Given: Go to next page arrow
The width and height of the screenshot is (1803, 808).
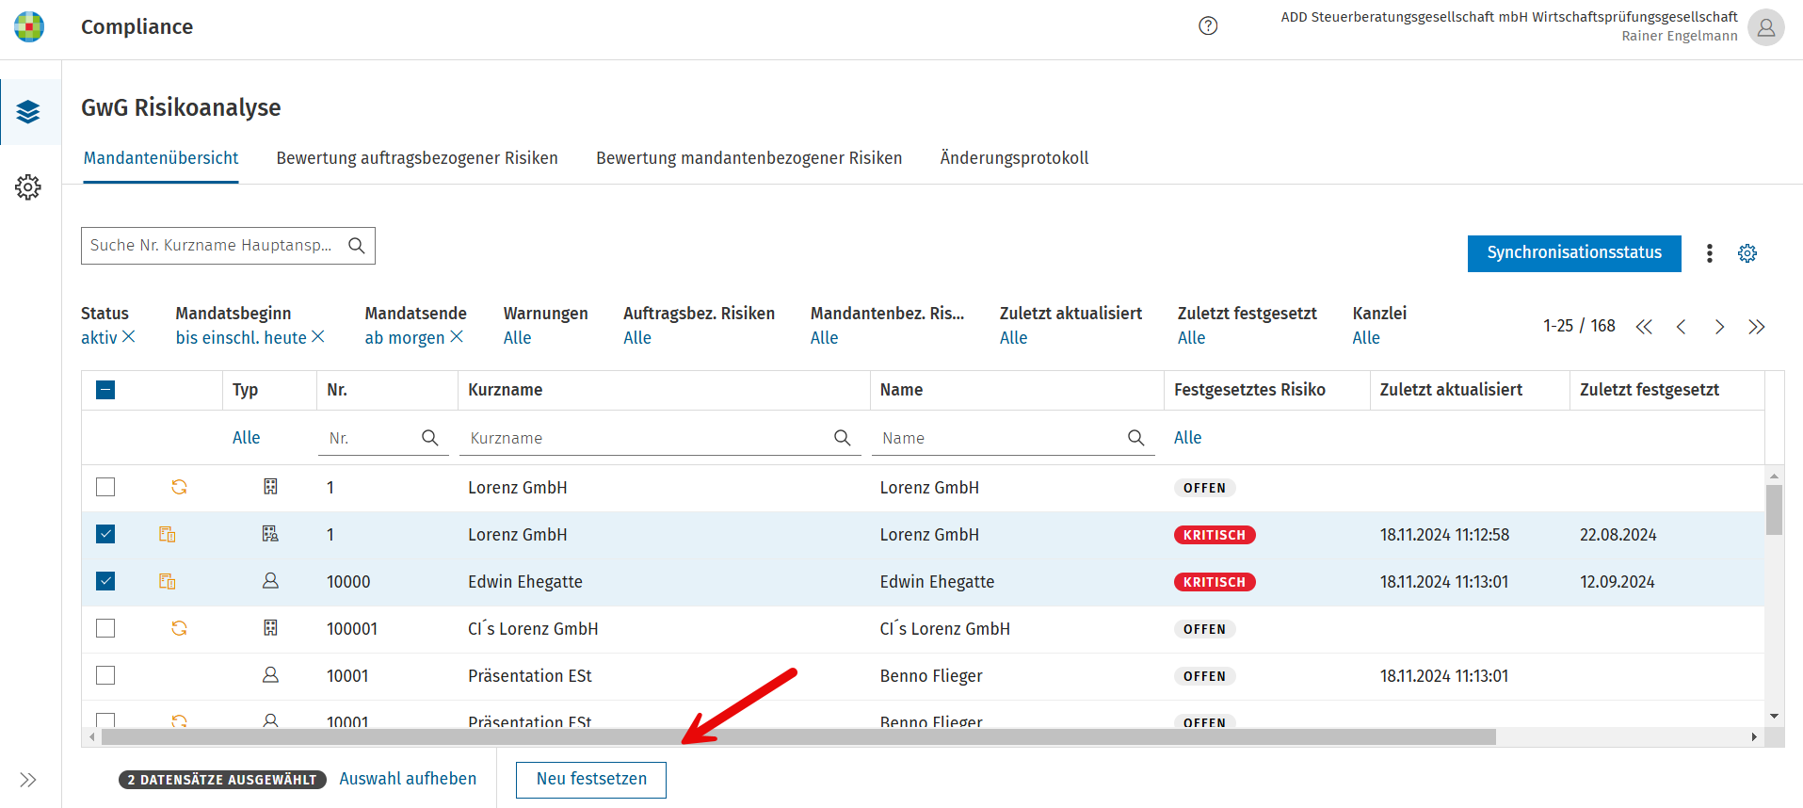Looking at the screenshot, I should [1719, 327].
